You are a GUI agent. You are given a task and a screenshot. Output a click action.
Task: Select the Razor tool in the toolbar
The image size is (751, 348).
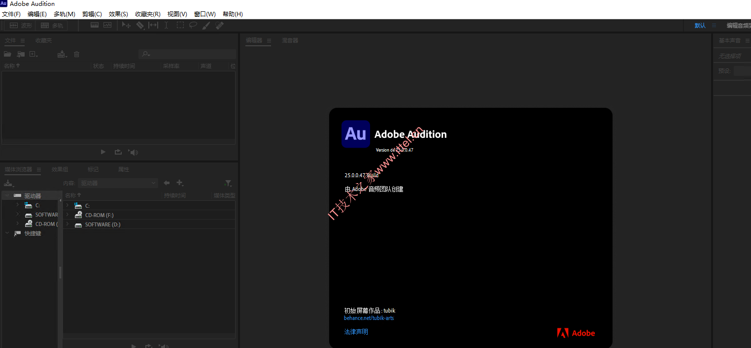click(x=140, y=25)
